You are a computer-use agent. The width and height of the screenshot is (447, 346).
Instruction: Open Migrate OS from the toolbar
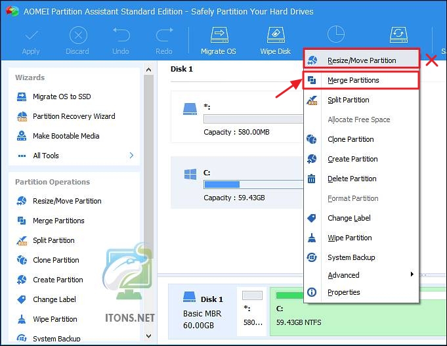coord(219,41)
